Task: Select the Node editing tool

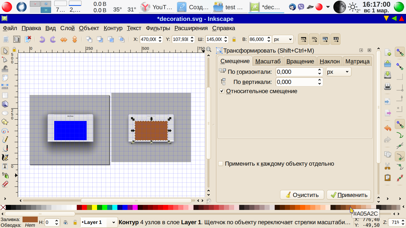Action: pos(5,60)
